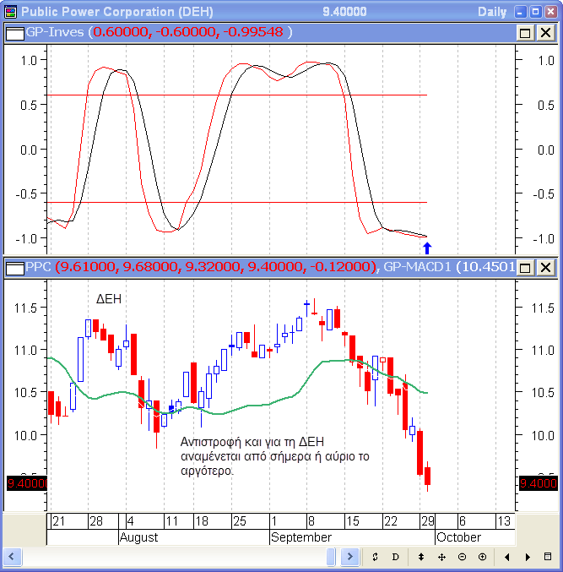Click the four-way pan arrows icon
This screenshot has height=572, width=563.
441,558
